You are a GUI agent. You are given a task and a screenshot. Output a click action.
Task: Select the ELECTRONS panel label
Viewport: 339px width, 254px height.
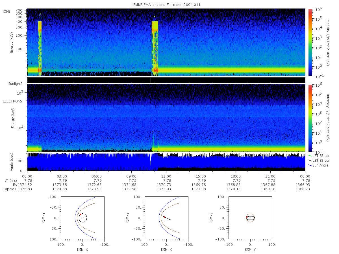(x=12, y=101)
